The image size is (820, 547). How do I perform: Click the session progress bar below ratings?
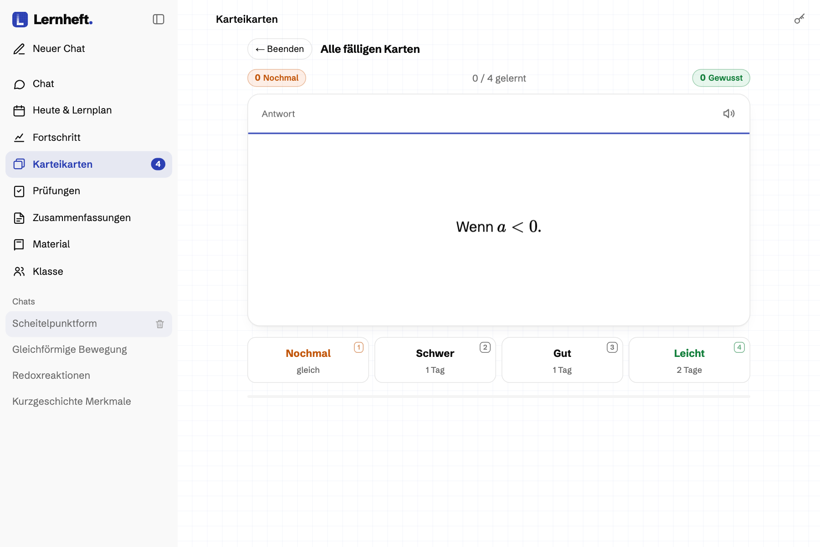click(x=499, y=397)
